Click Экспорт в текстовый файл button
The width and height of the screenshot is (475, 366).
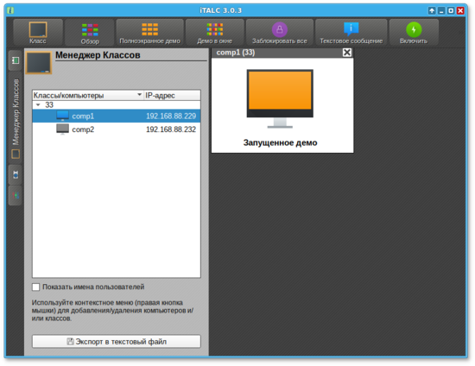coord(117,342)
